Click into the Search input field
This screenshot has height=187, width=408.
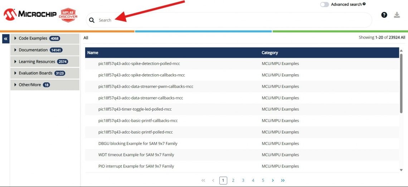click(x=229, y=20)
